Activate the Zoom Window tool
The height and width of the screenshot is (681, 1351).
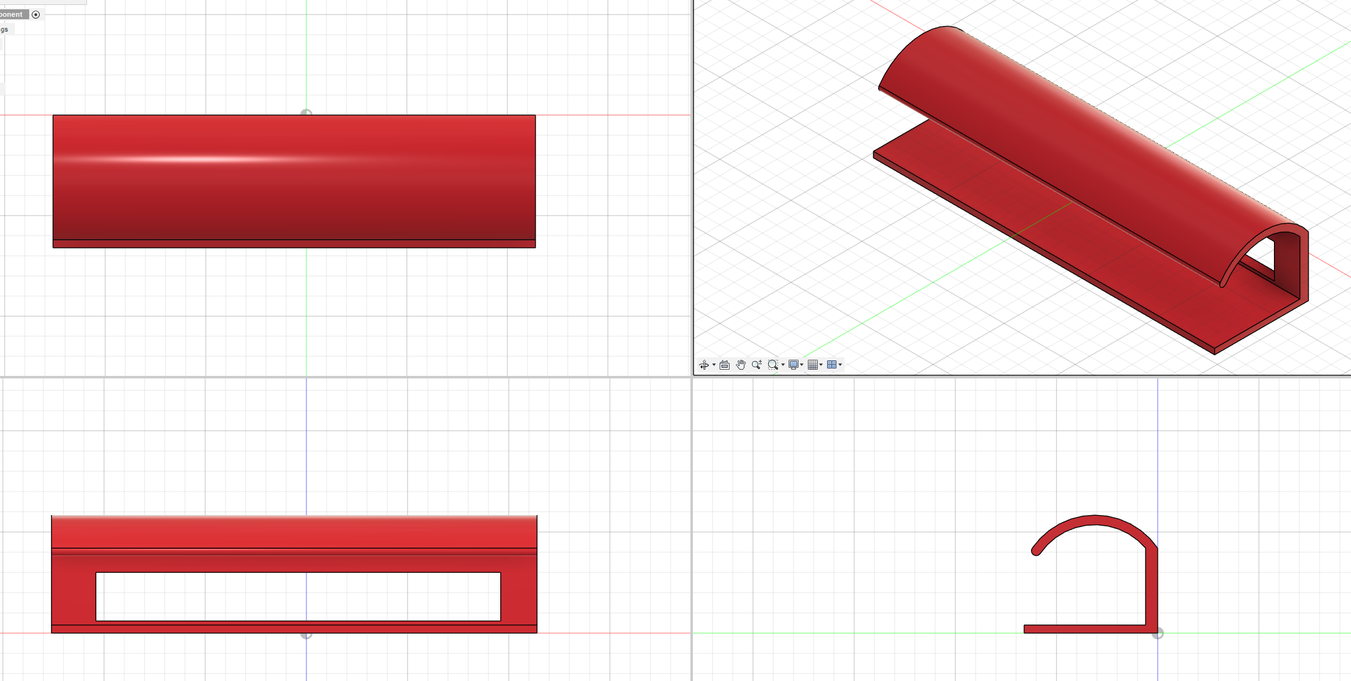(773, 365)
